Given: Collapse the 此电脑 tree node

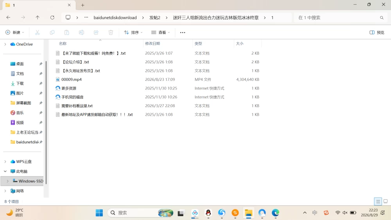Looking at the screenshot, I should click(5, 172).
